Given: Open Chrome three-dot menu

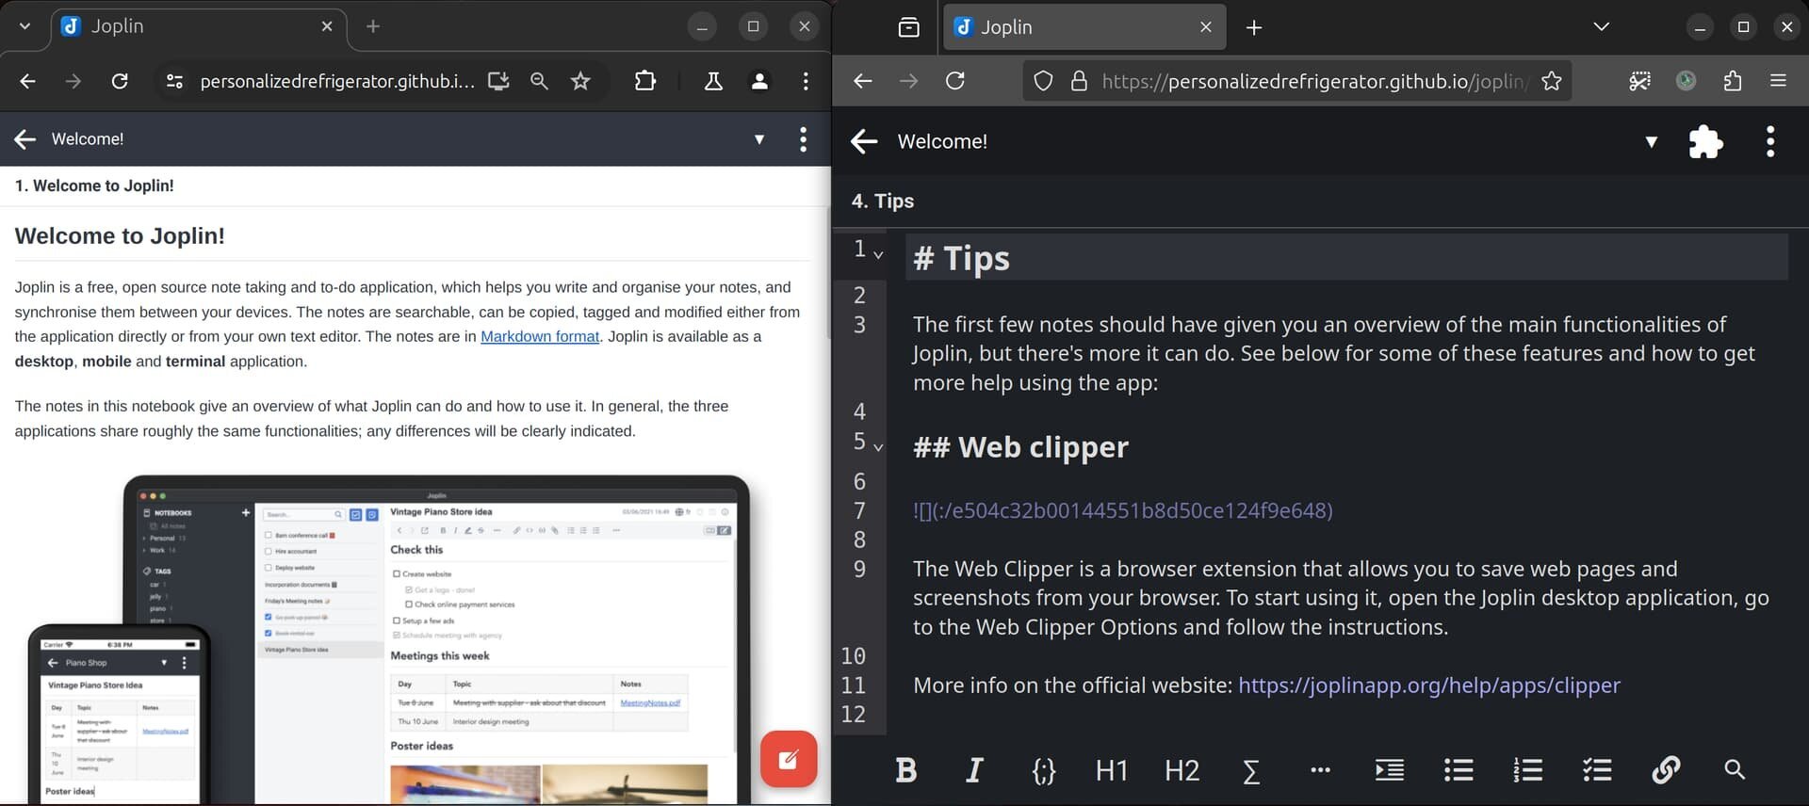Looking at the screenshot, I should point(806,81).
